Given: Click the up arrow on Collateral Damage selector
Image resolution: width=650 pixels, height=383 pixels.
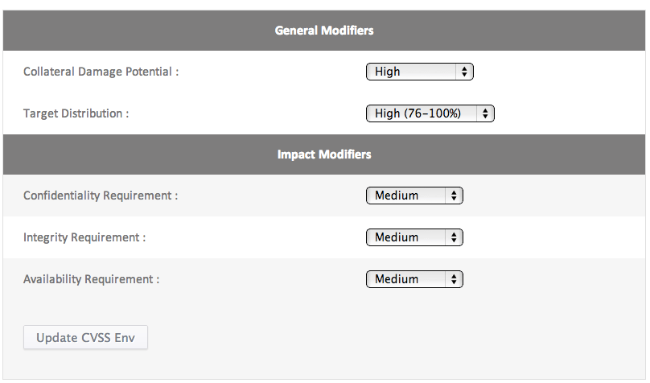Looking at the screenshot, I should 464,68.
